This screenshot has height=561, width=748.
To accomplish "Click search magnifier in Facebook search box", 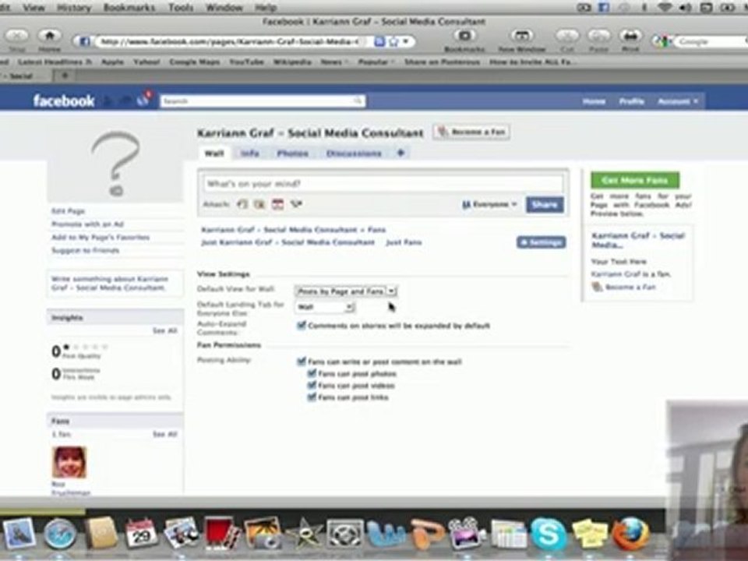I will (358, 101).
